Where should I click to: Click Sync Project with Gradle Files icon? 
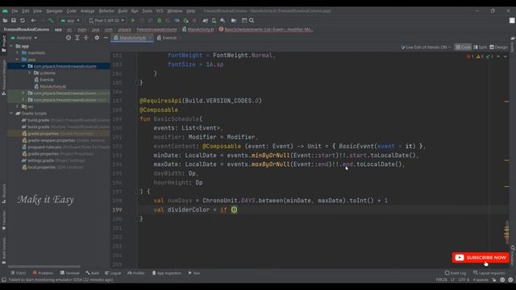206,20
